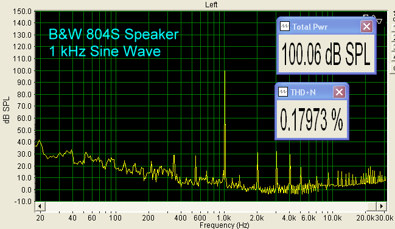Viewport: 395px width, 229px height.
Task: Click the 1.0k frequency axis label
Action: [224, 217]
